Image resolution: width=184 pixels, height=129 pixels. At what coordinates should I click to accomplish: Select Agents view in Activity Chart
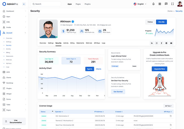pos(90,69)
